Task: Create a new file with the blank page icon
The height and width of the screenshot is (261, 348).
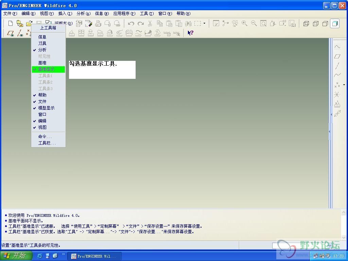Action: click(x=11, y=23)
